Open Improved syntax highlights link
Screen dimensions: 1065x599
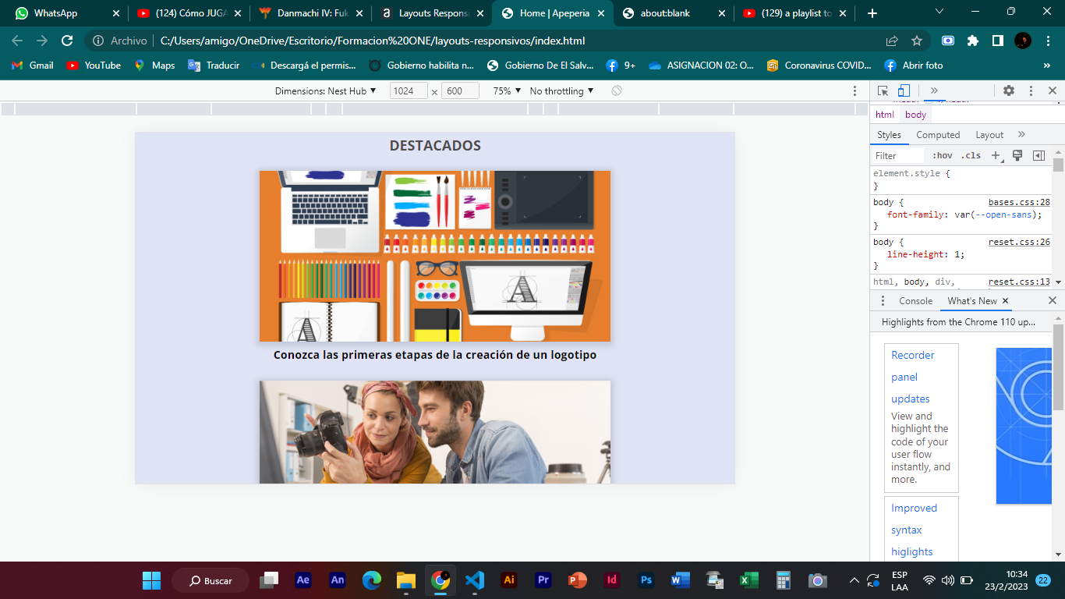pos(914,530)
